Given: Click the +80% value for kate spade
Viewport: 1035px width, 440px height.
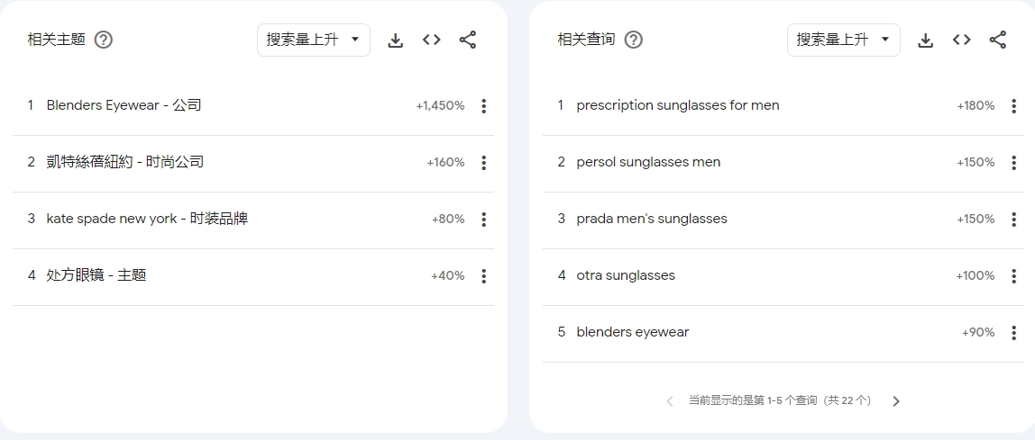Looking at the screenshot, I should point(448,220).
